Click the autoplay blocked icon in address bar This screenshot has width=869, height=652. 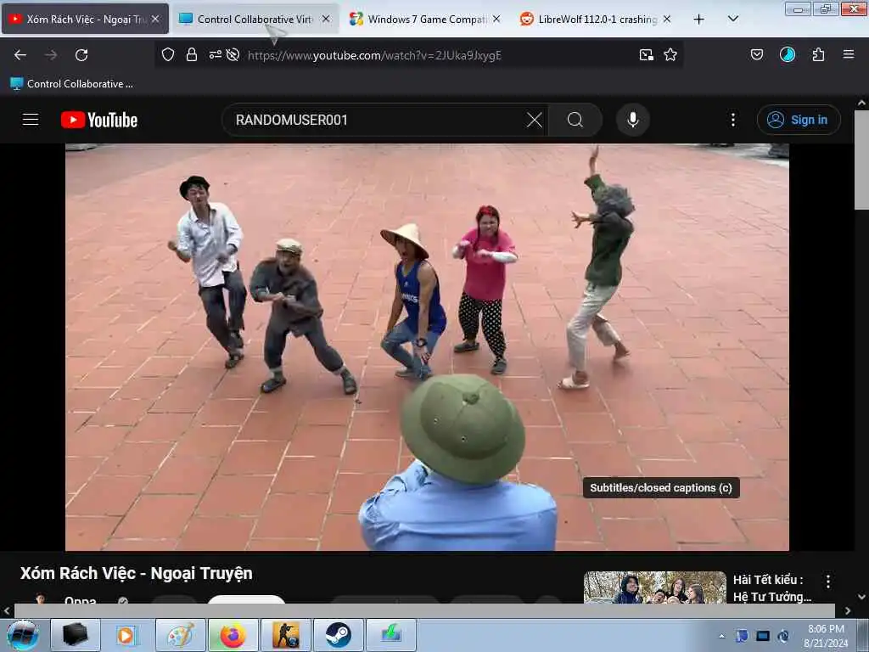click(233, 54)
